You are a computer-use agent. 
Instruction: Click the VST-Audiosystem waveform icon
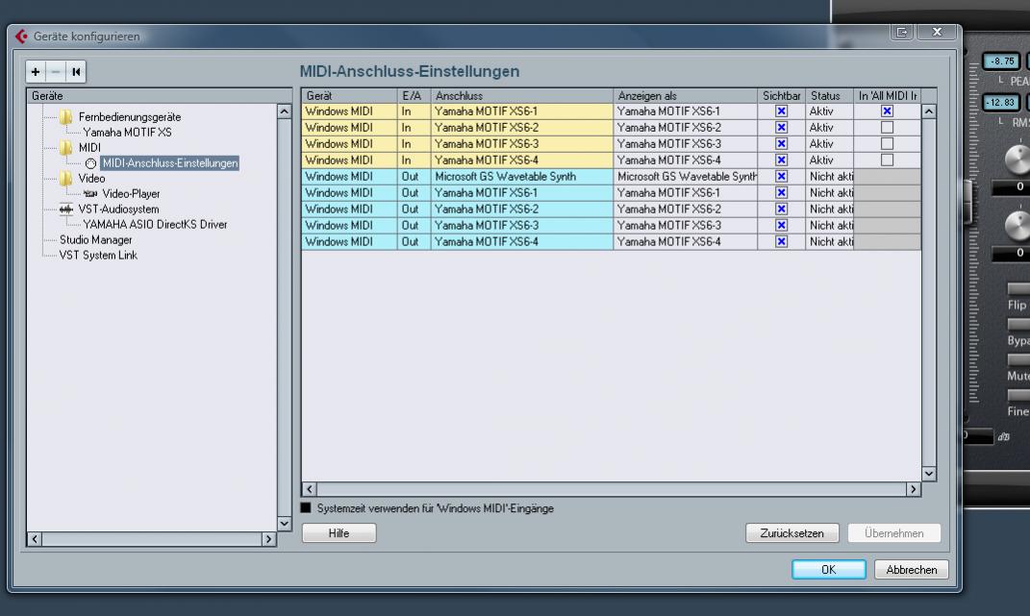click(66, 209)
